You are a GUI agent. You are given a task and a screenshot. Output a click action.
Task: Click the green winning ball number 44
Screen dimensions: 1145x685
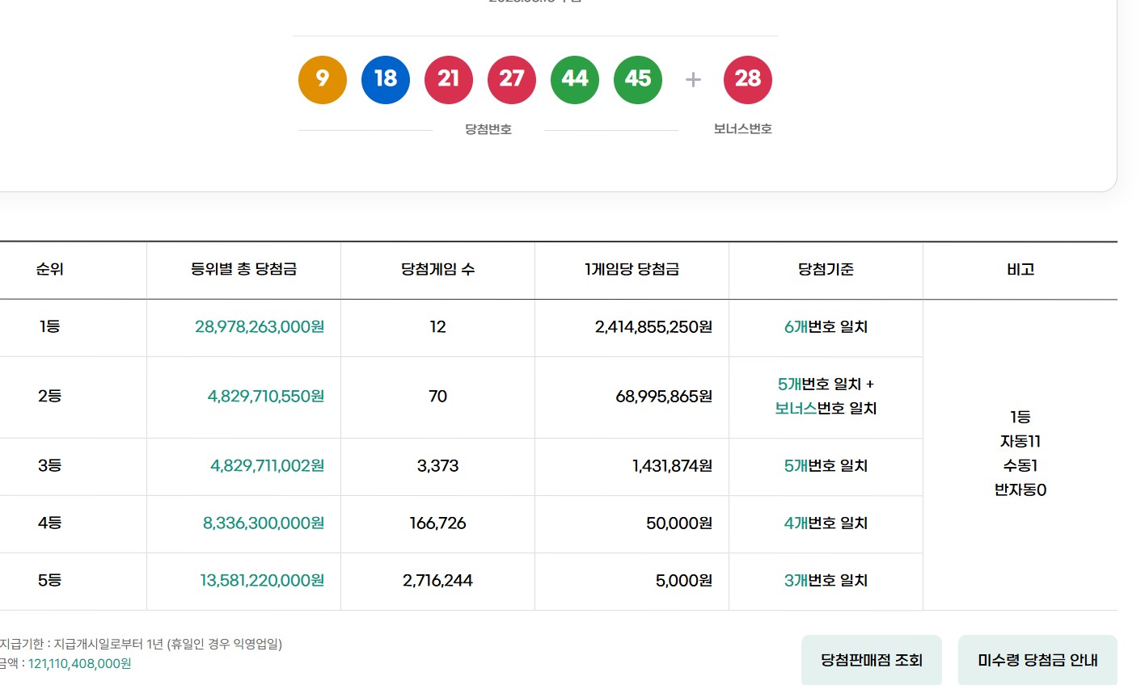pos(575,79)
